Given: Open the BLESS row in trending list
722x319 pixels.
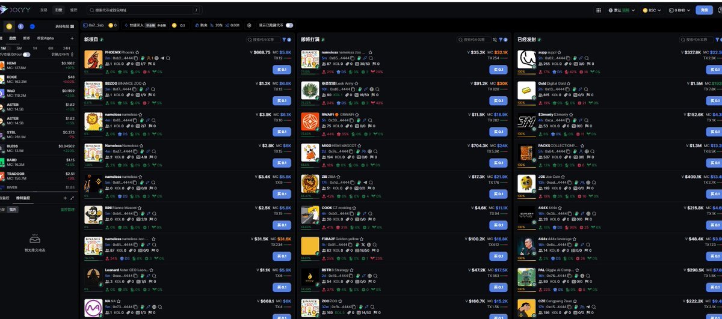Looking at the screenshot, I should pyautogui.click(x=38, y=148).
